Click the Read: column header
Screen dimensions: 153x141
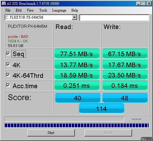point(64,27)
